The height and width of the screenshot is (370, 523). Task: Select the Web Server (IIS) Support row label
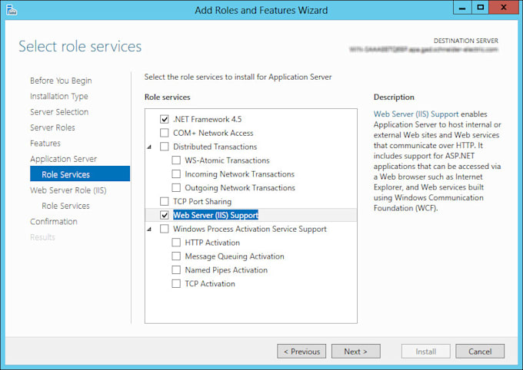pos(216,215)
